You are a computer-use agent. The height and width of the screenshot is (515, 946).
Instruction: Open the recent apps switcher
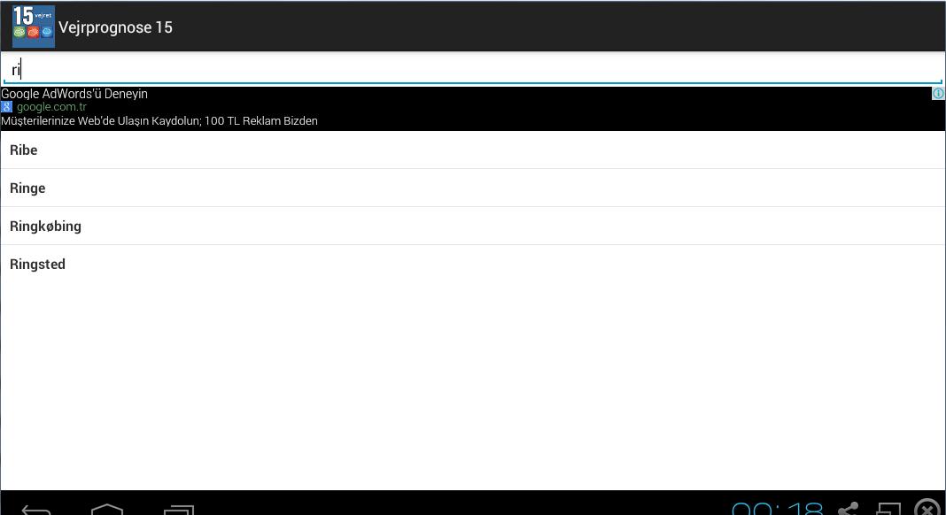[x=179, y=510]
